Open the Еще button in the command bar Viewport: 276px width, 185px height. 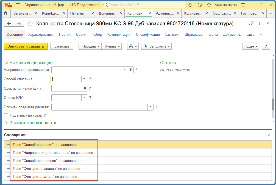251,46
